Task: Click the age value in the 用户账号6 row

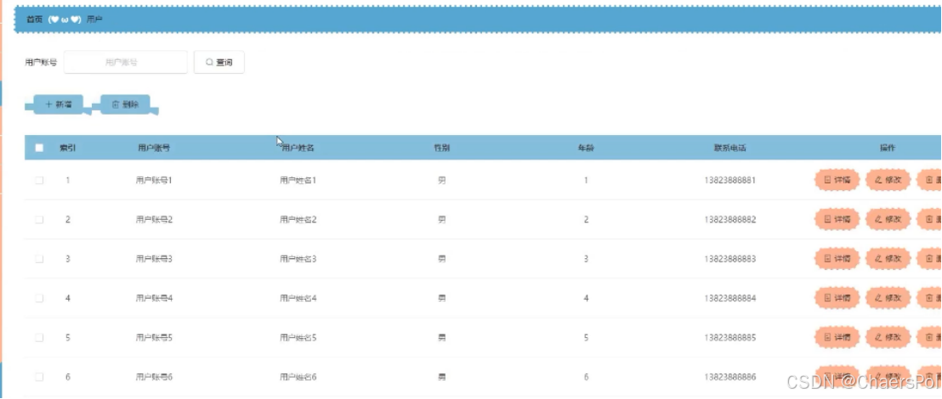Action: pyautogui.click(x=586, y=377)
